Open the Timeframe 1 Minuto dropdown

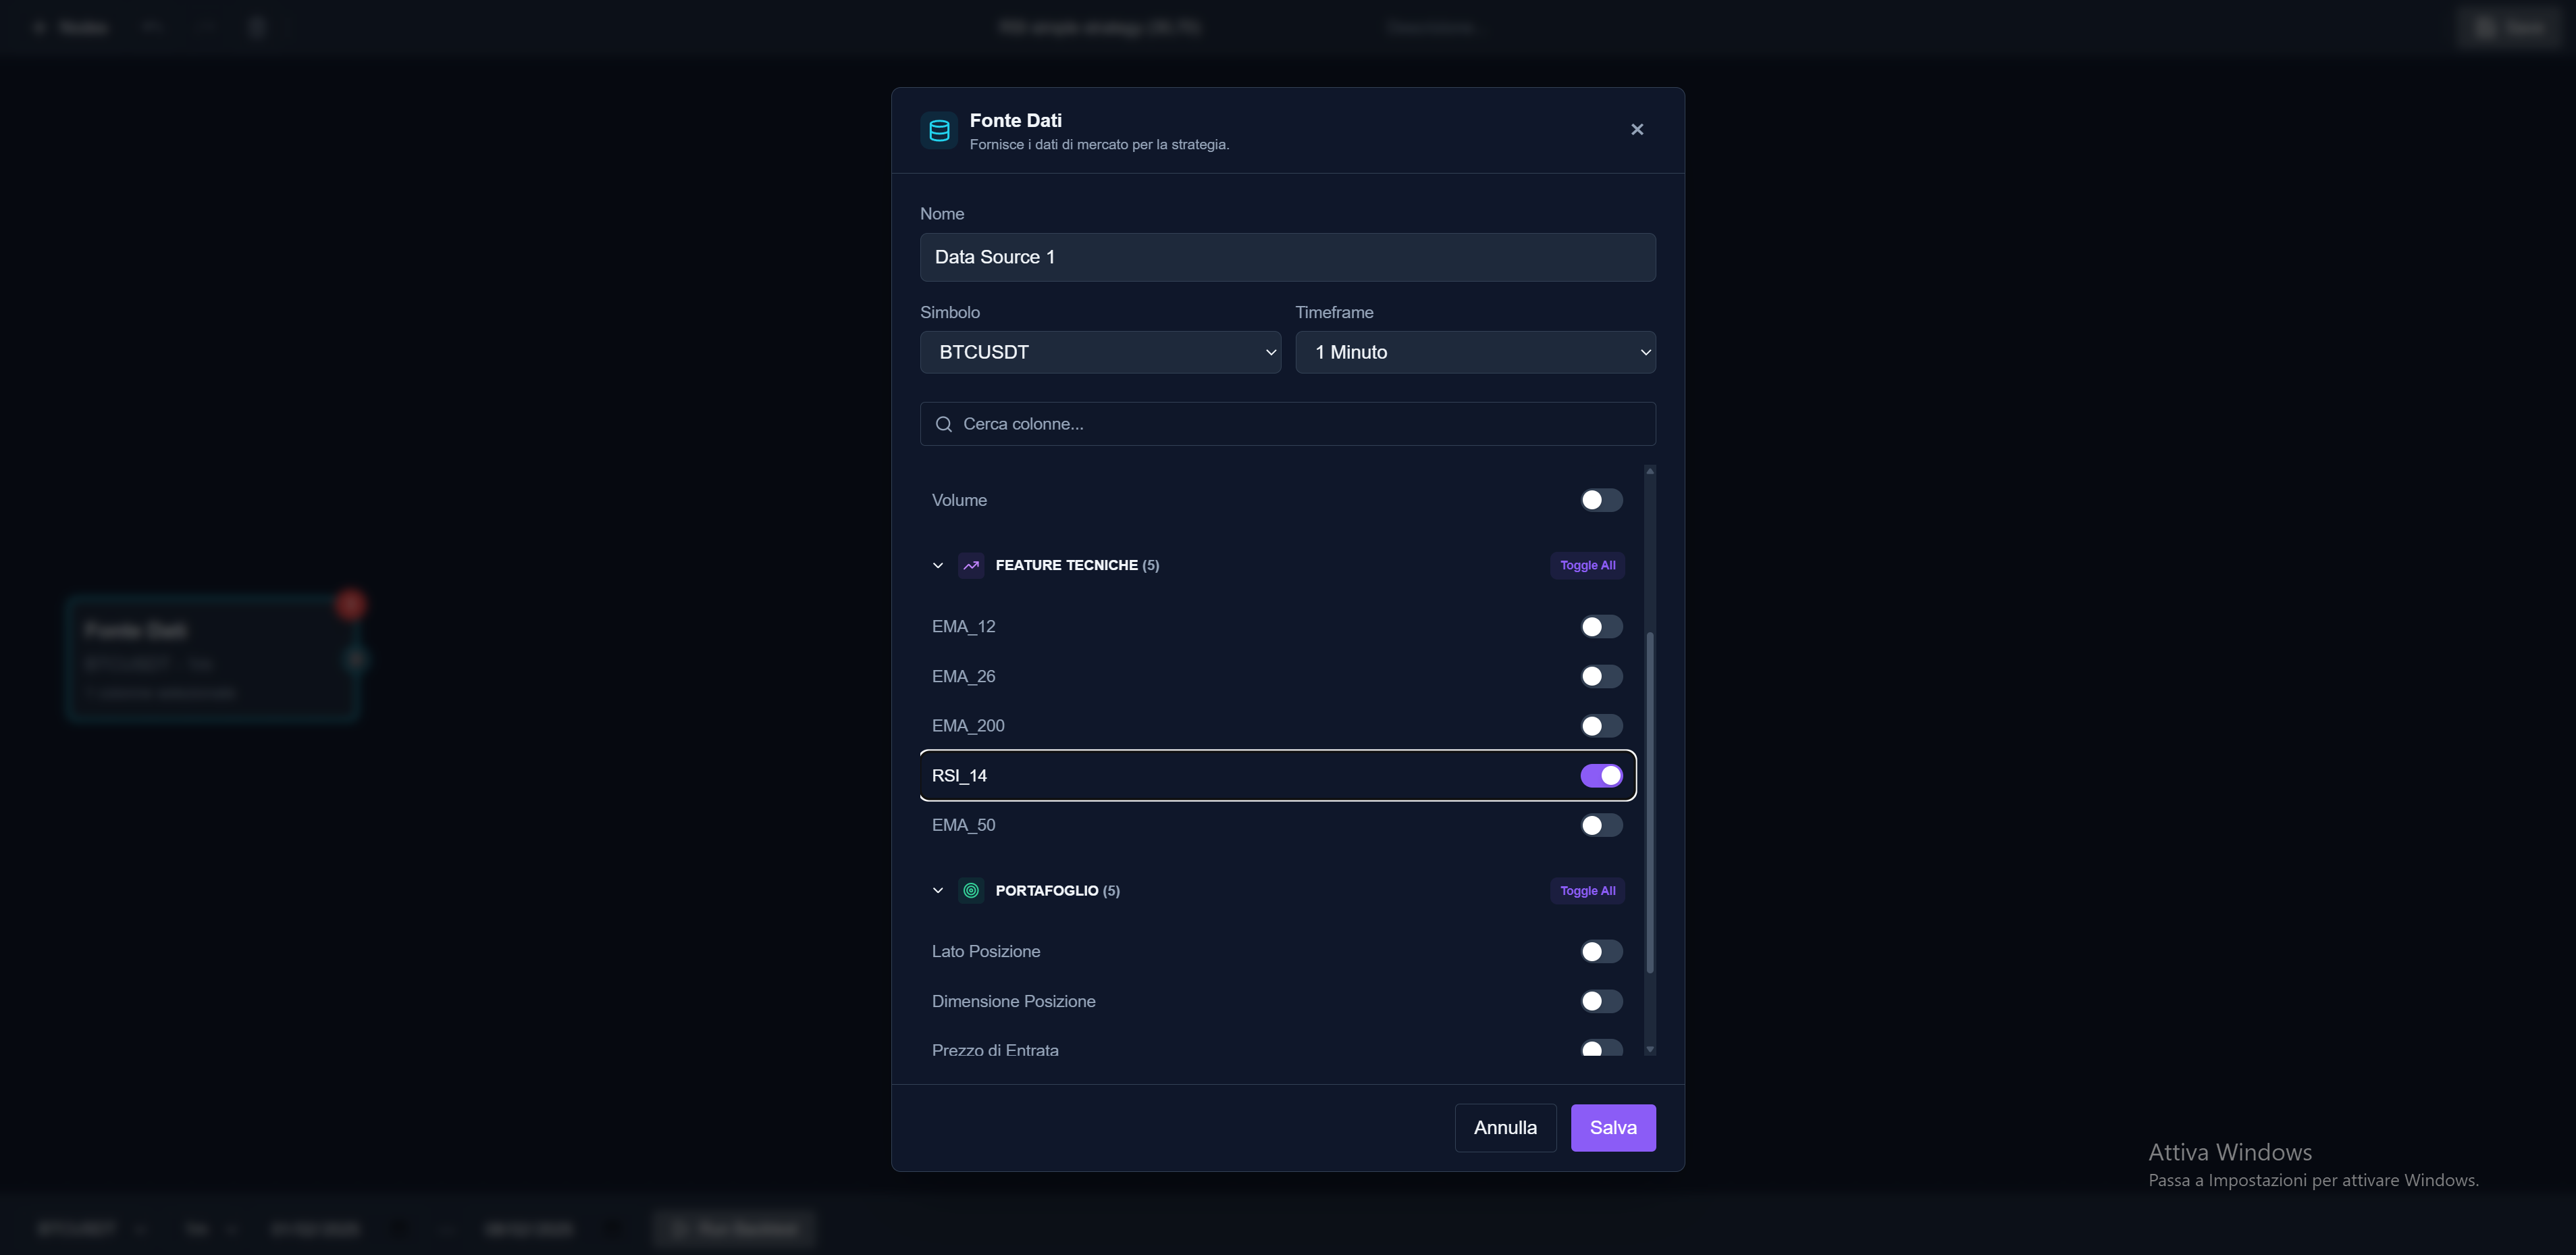1475,352
